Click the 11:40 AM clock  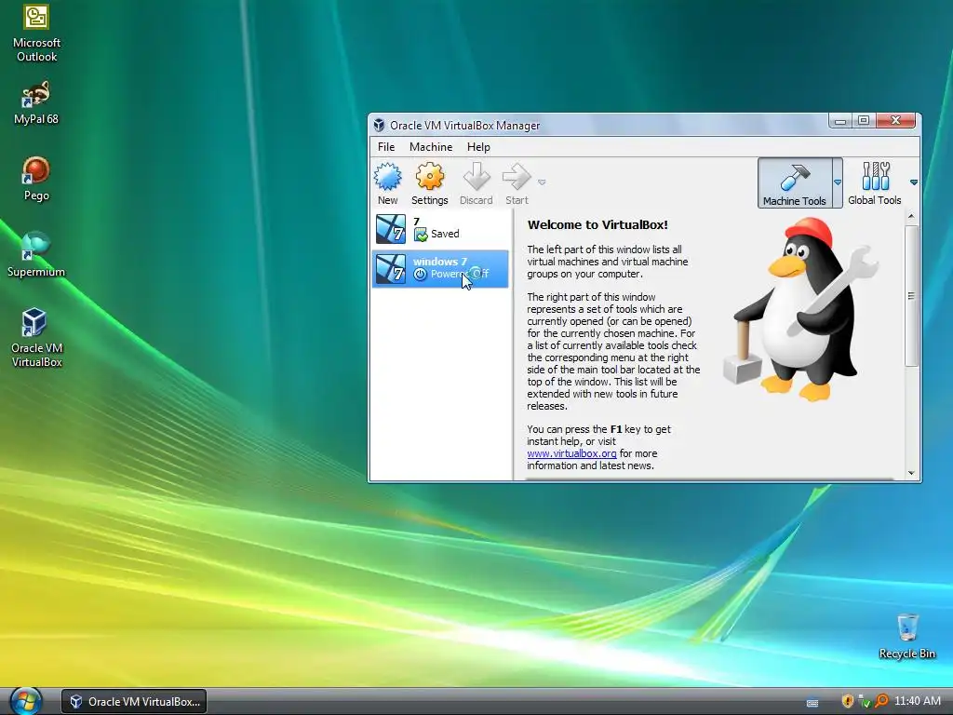click(918, 701)
